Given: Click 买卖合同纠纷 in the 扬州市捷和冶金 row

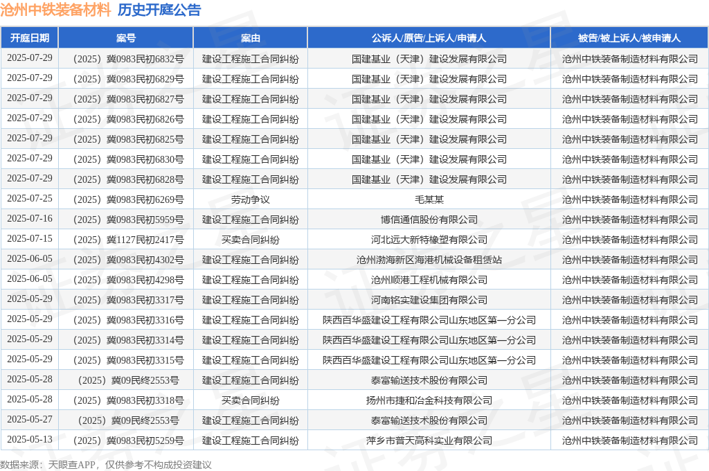Looking at the screenshot, I should coord(251,400).
